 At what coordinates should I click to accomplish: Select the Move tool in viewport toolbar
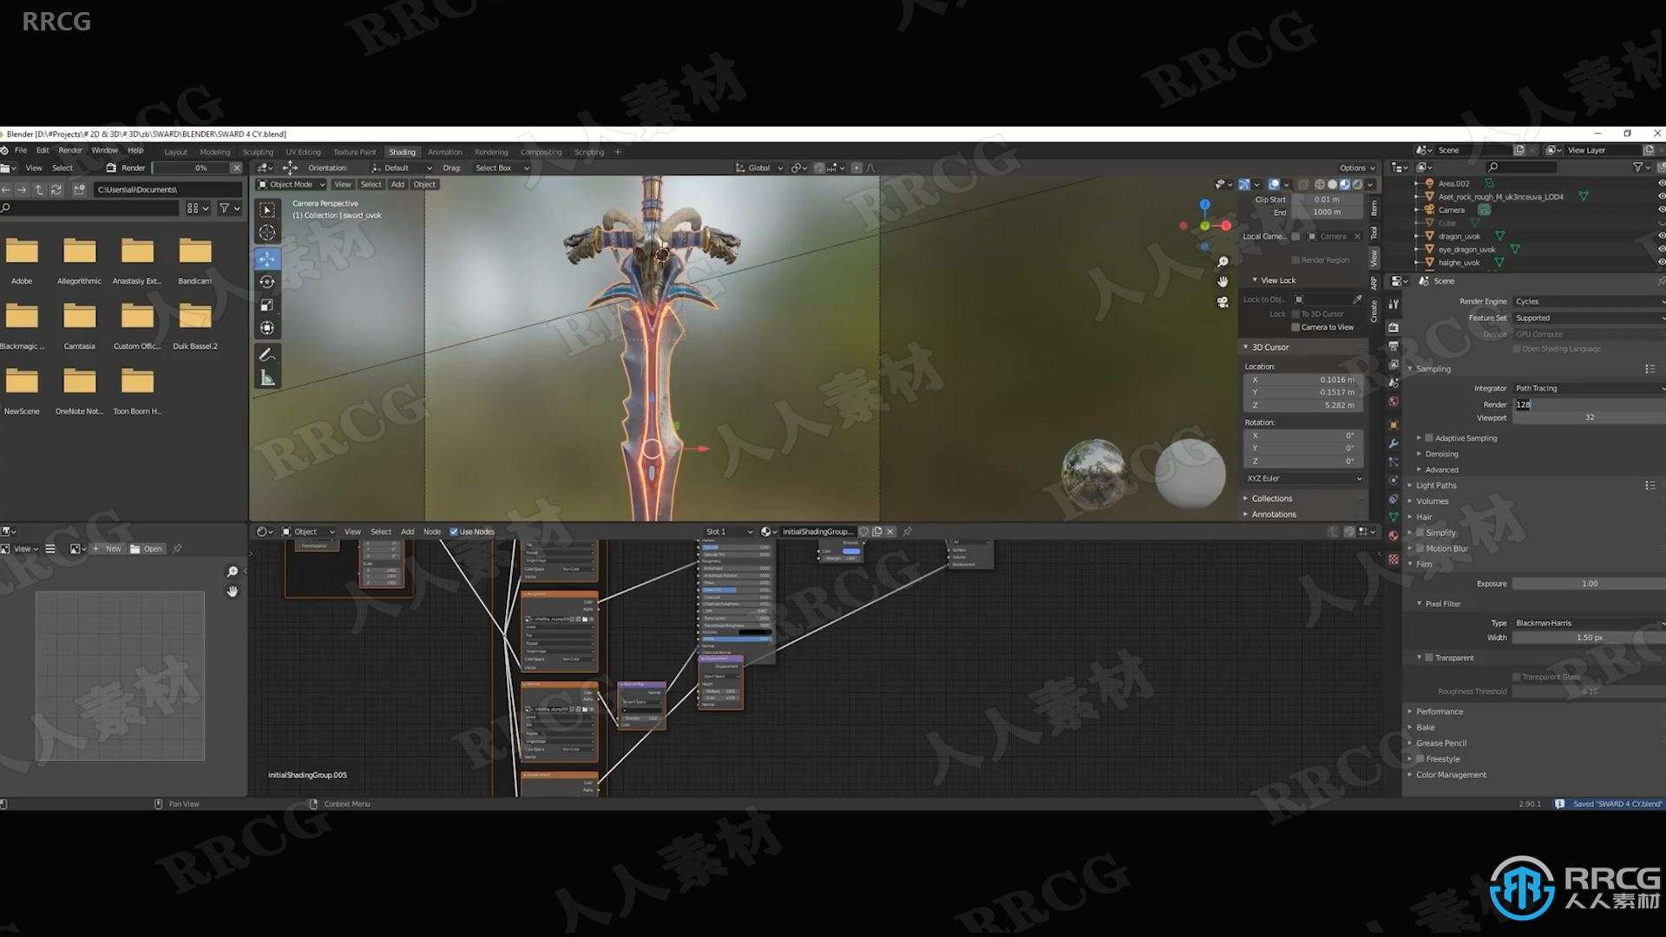pos(267,259)
